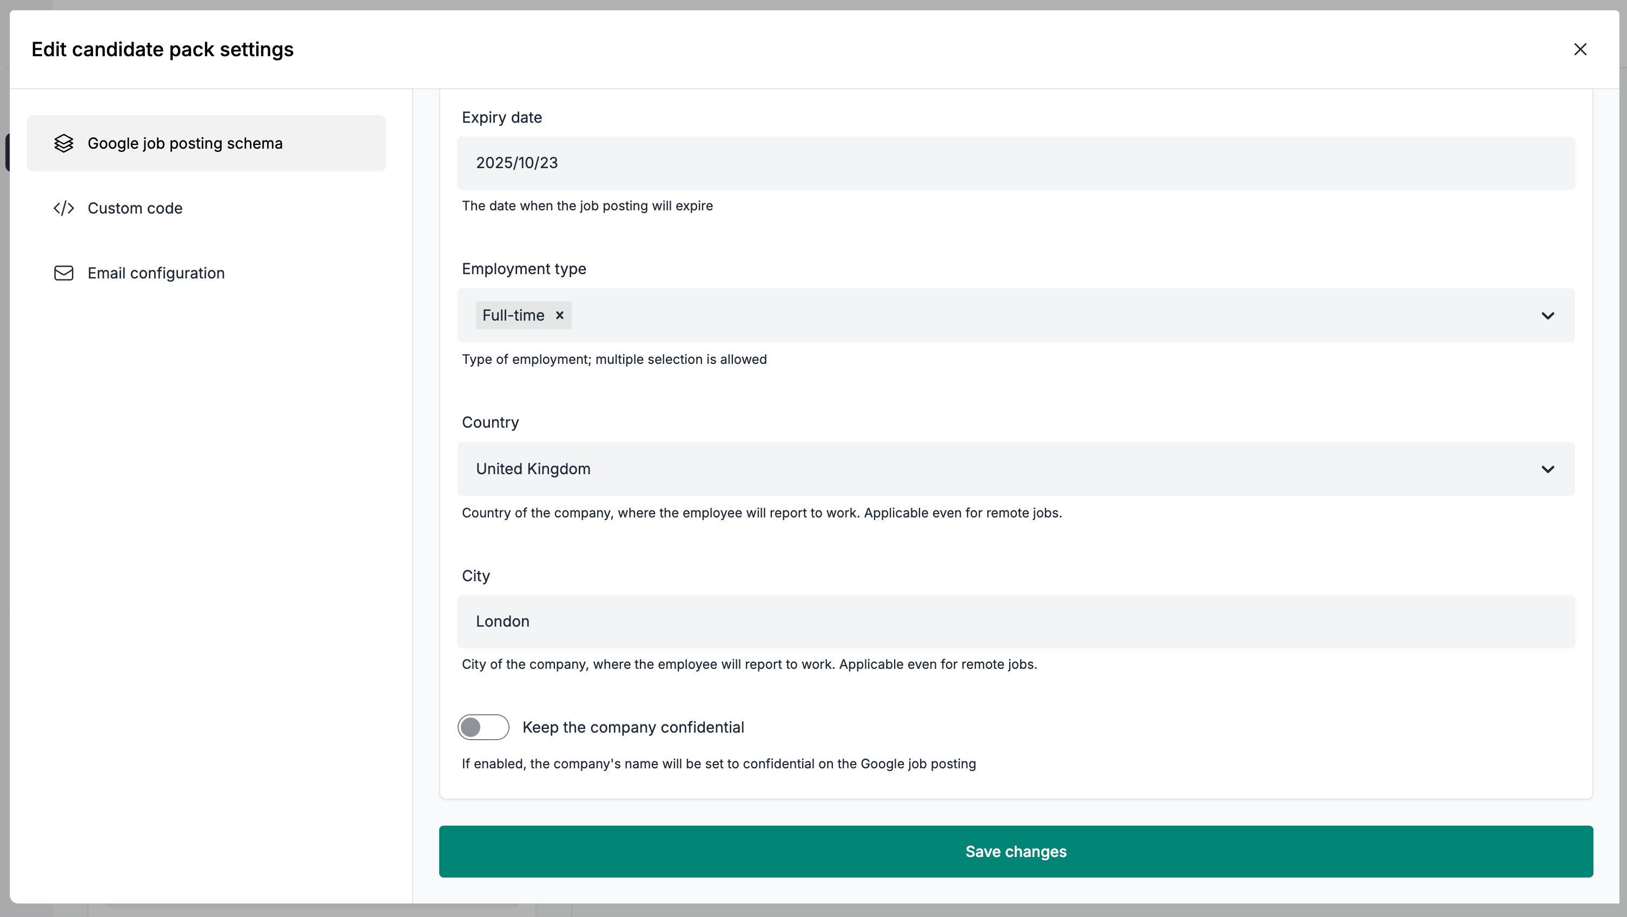
Task: Slide the company confidential switch on
Action: 483,727
